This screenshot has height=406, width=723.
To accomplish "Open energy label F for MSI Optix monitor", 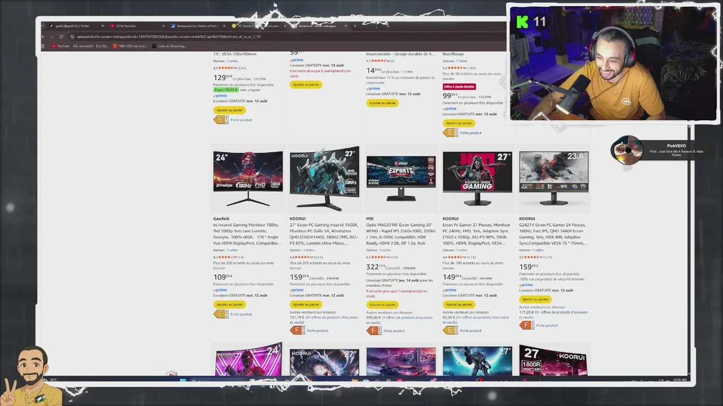I will click(373, 330).
